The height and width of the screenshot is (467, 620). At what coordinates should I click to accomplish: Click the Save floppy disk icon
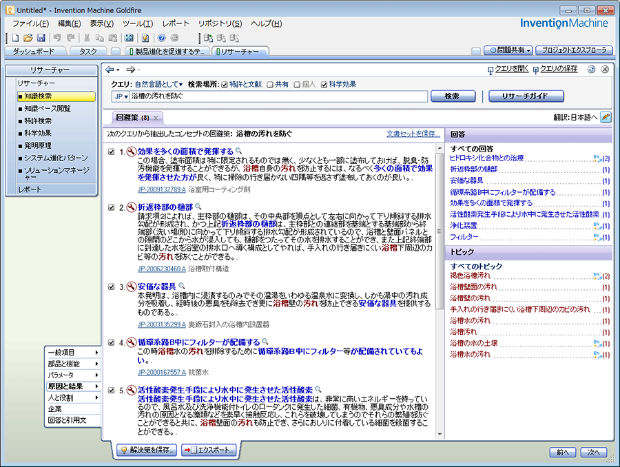tap(41, 38)
